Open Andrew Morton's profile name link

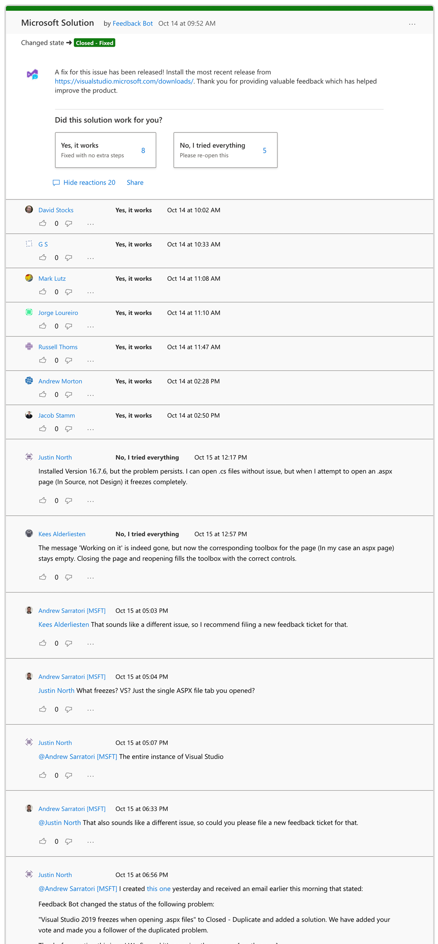[60, 381]
